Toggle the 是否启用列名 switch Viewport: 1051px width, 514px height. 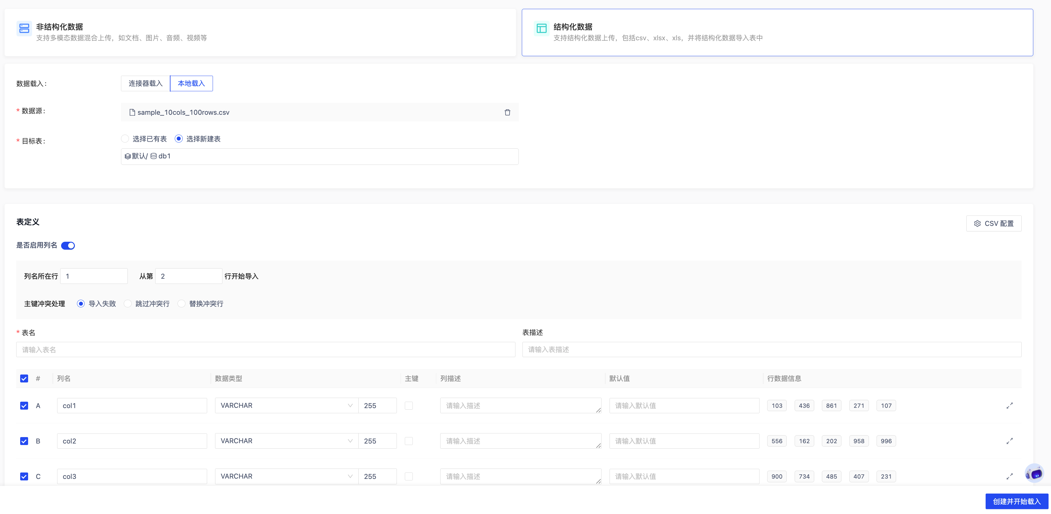[x=68, y=245]
